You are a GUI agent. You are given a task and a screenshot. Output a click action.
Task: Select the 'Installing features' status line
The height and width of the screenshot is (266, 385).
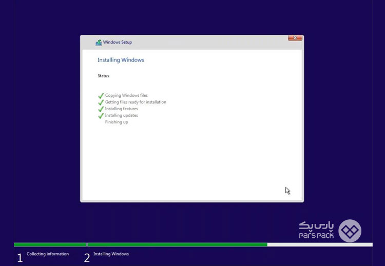pyautogui.click(x=121, y=109)
